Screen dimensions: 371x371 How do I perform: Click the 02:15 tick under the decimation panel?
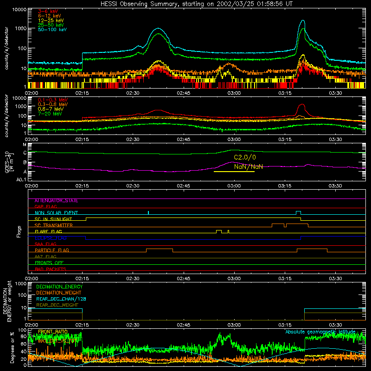coord(82,325)
